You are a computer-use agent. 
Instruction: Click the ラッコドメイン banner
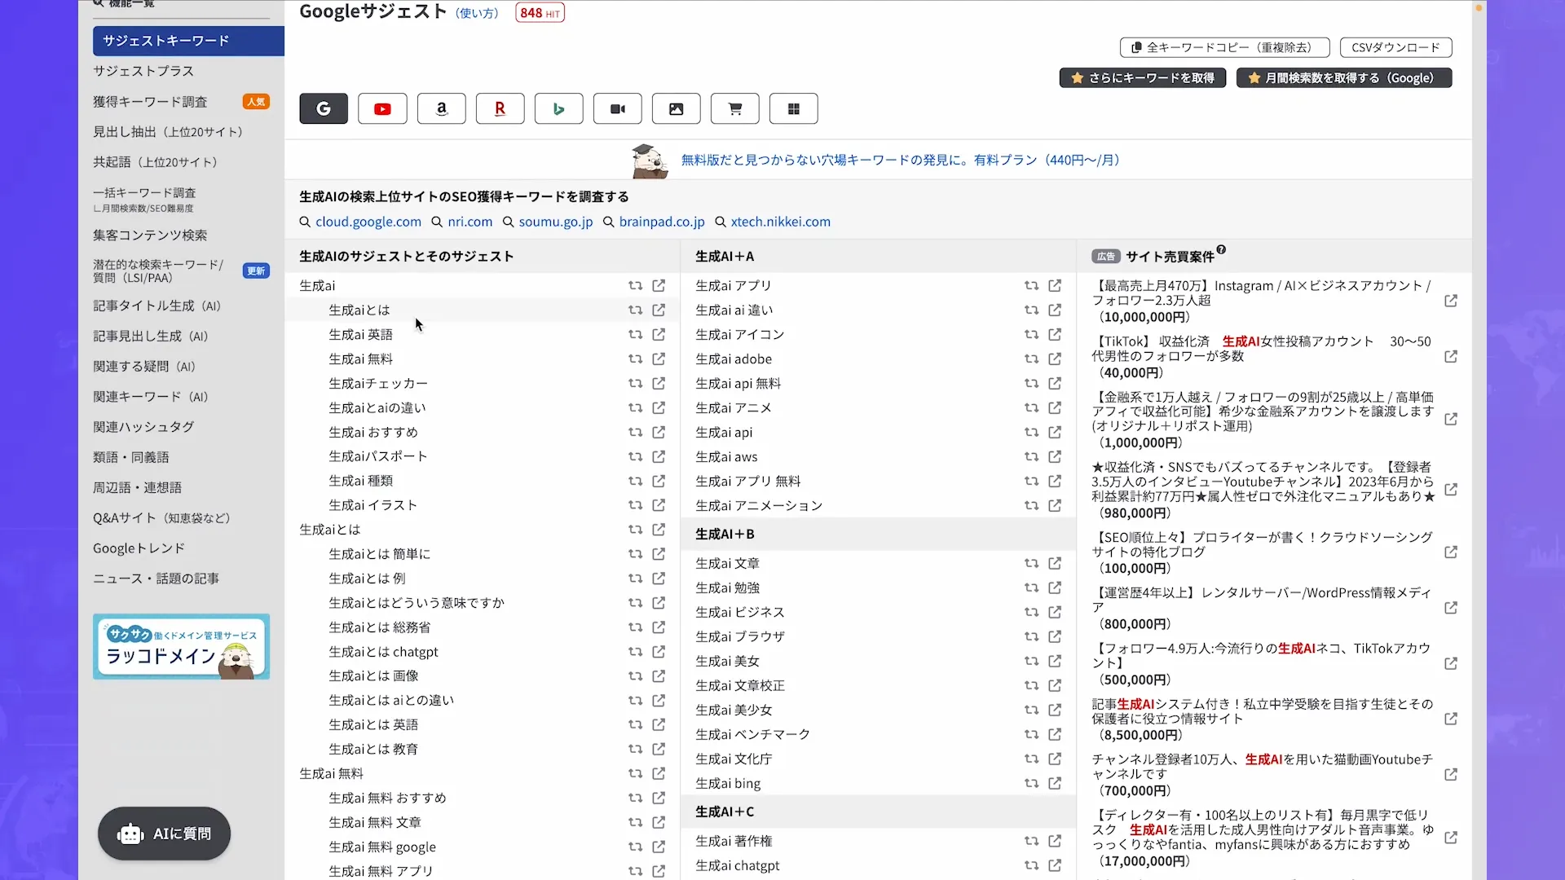tap(180, 646)
